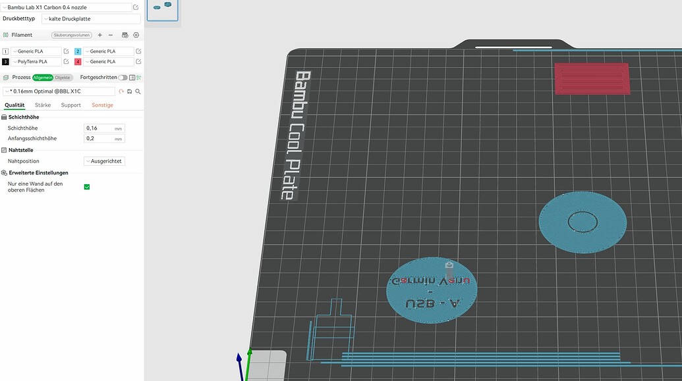Switch to the Sonstige tab
Viewport: 682px width, 381px height.
[102, 105]
